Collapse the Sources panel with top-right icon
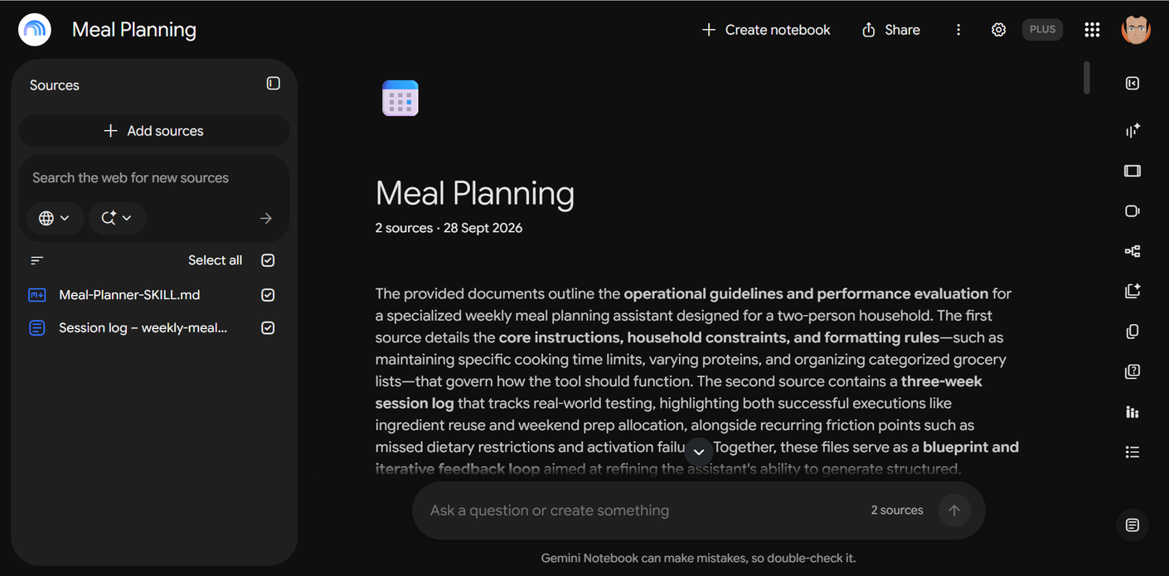Viewport: 1169px width, 576px height. [274, 84]
